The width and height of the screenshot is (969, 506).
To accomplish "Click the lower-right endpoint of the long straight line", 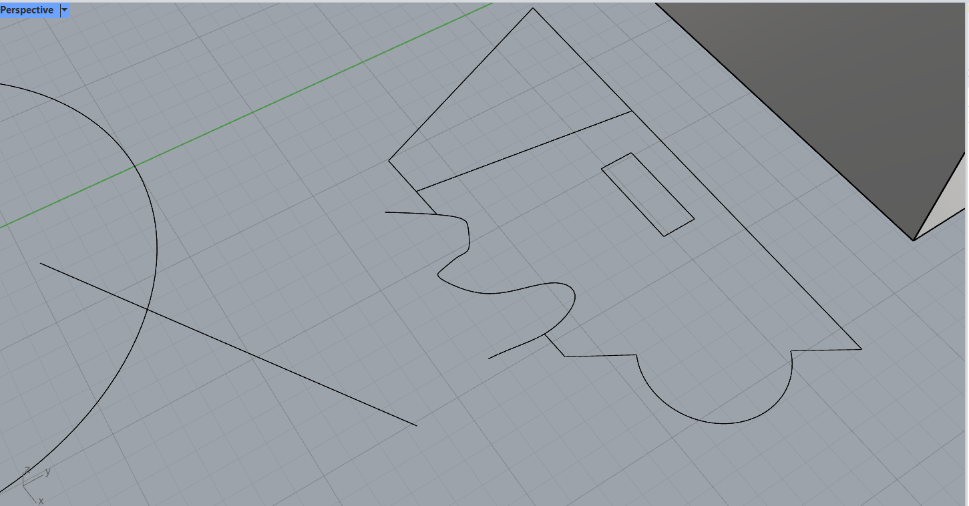I will (x=416, y=425).
